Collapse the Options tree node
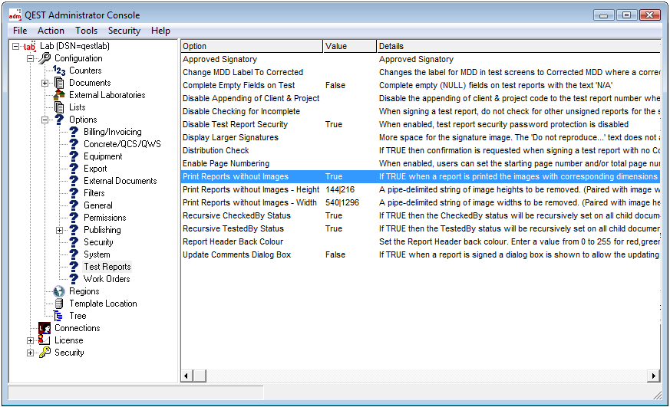670x407 pixels. (x=45, y=120)
